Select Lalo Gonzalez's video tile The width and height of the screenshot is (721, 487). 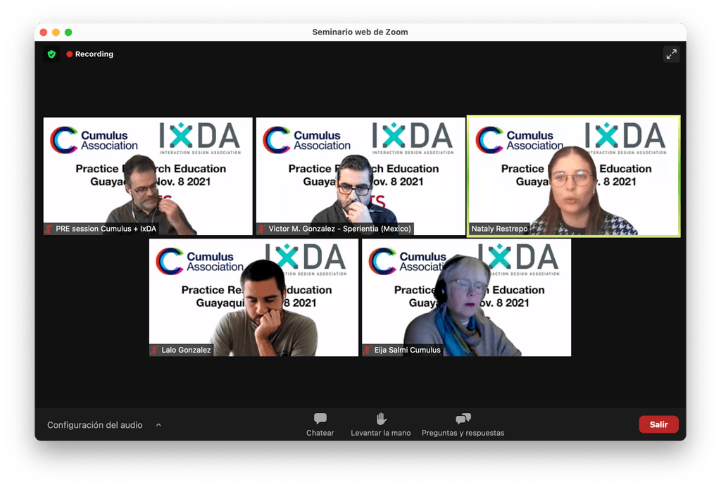pos(253,297)
